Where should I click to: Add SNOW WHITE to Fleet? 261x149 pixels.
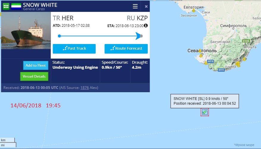(x=35, y=65)
